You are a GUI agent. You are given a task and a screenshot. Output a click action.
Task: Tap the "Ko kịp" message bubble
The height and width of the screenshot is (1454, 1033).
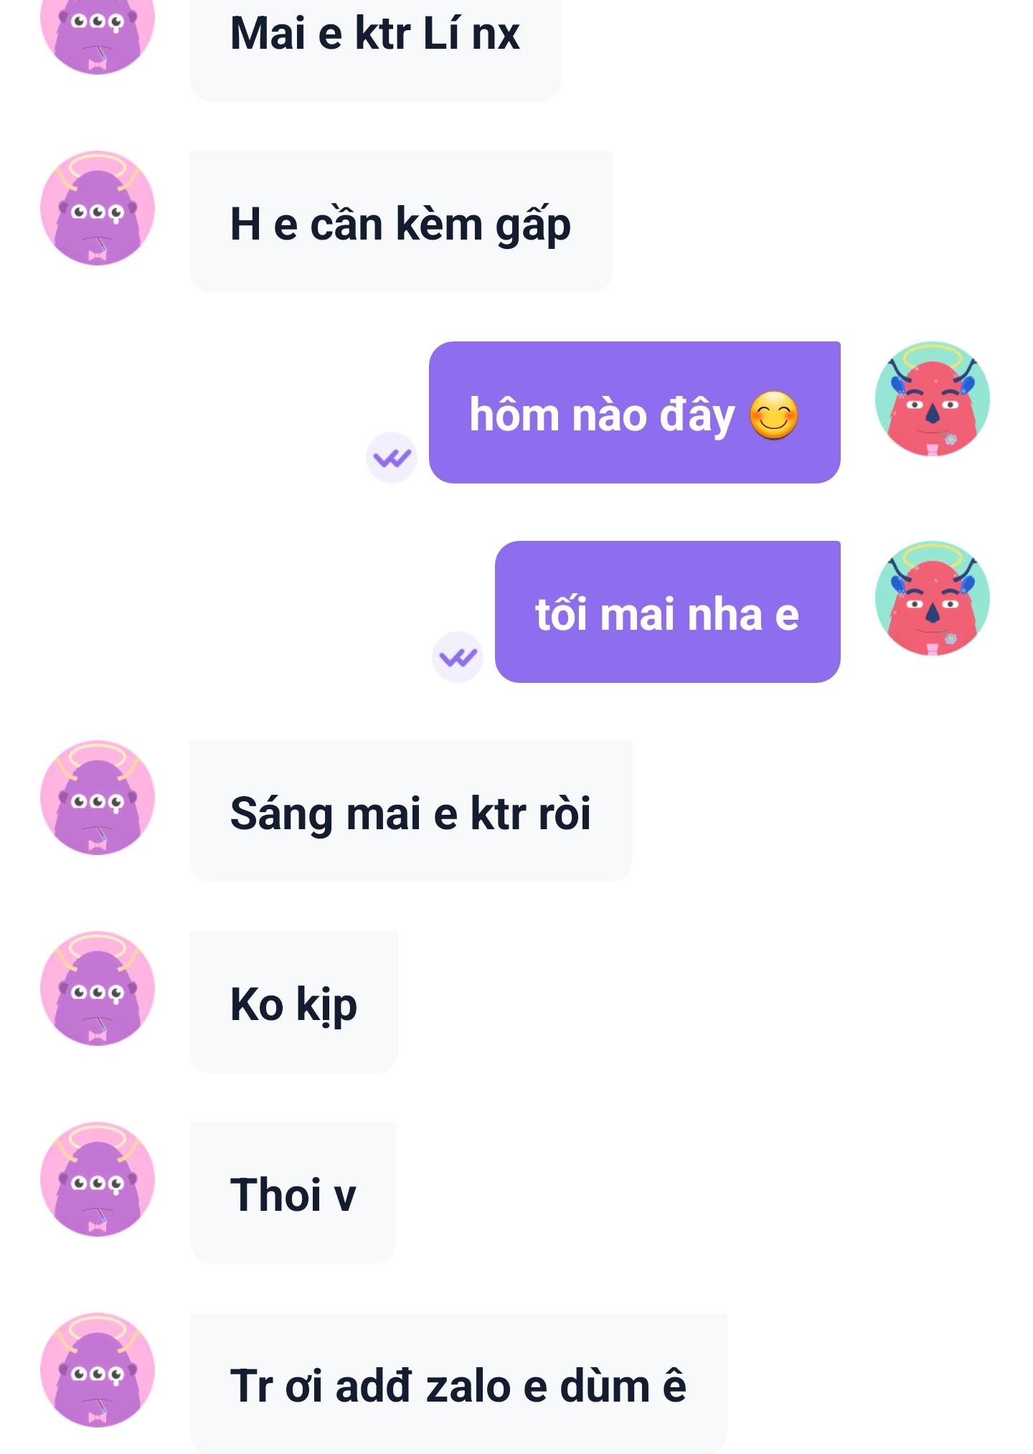[293, 1003]
